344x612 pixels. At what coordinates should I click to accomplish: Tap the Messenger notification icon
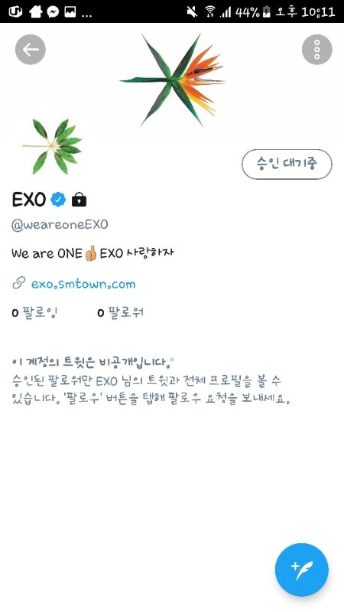pyautogui.click(x=53, y=11)
